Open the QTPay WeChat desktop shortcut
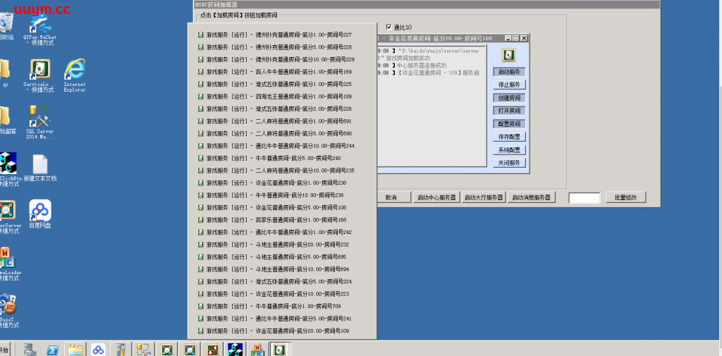The image size is (722, 356). click(39, 23)
